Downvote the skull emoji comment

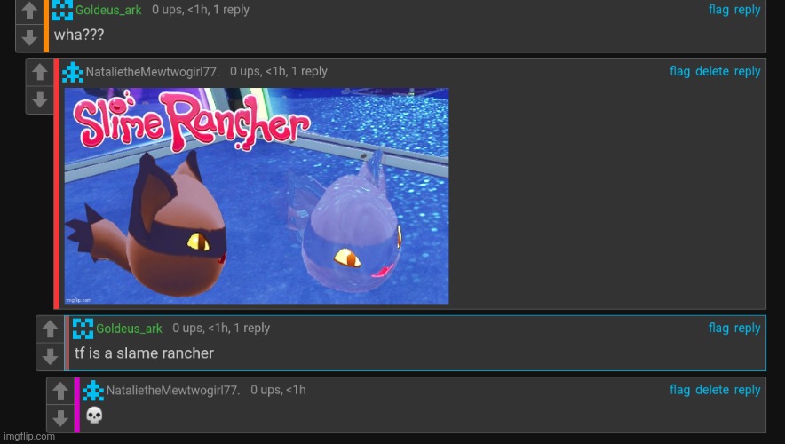click(x=60, y=418)
